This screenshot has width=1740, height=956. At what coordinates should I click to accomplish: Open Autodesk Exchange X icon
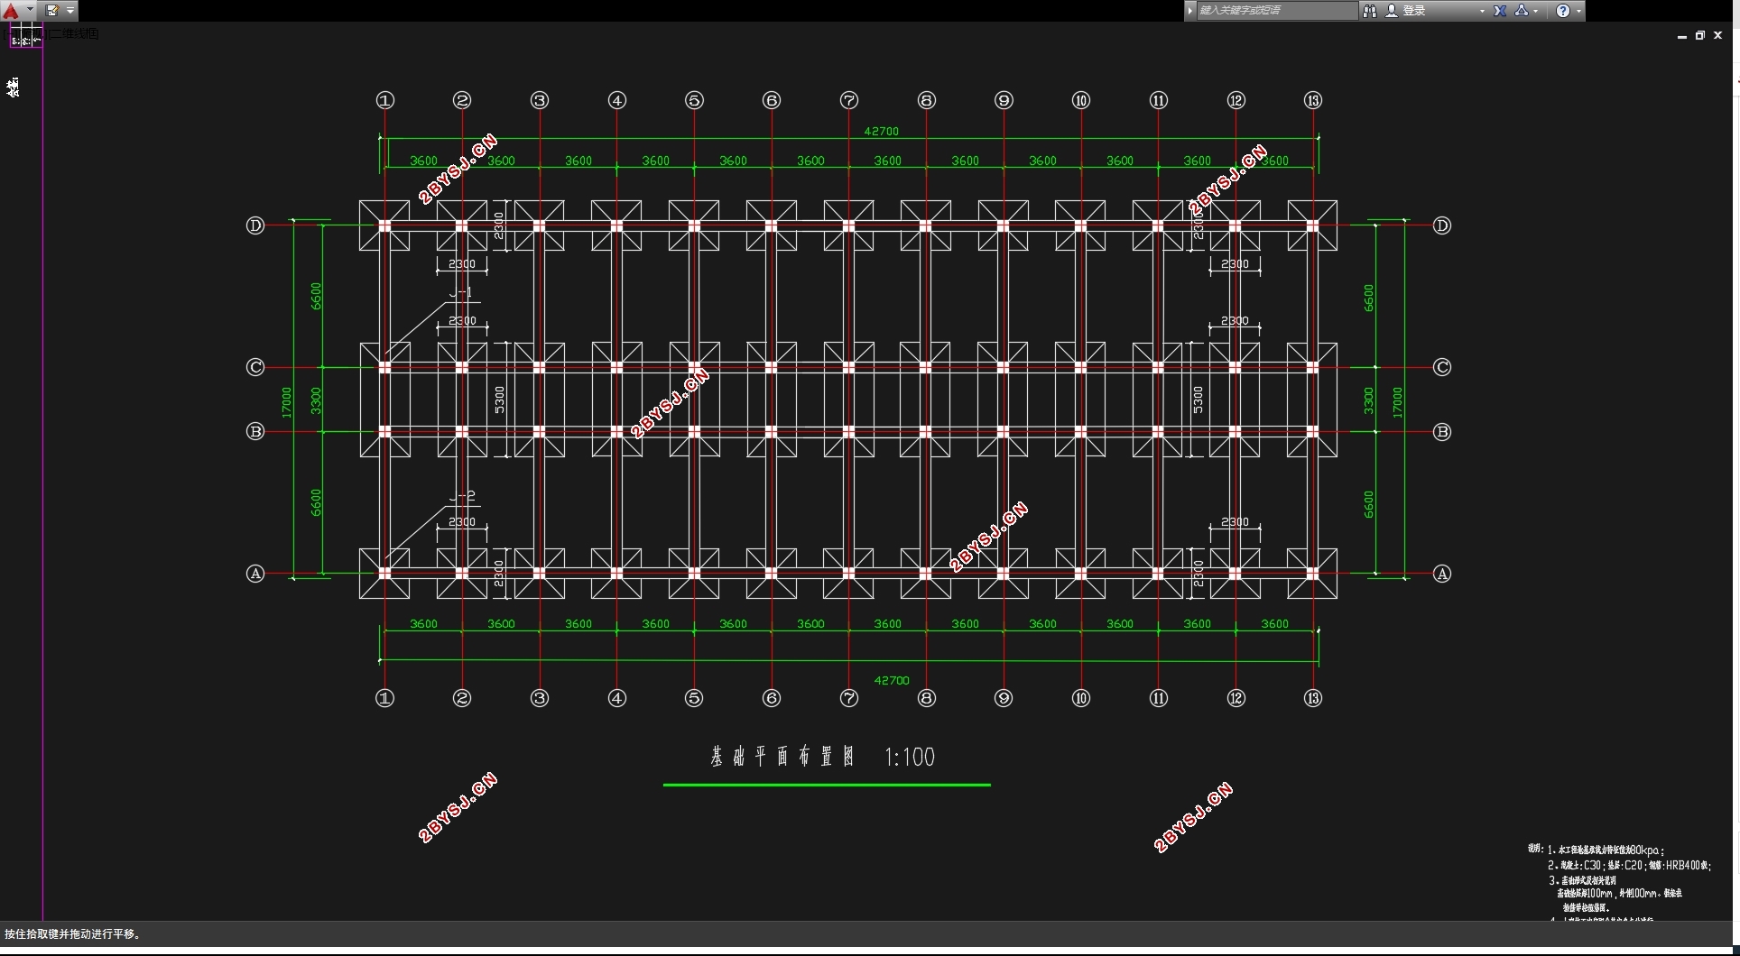point(1500,11)
